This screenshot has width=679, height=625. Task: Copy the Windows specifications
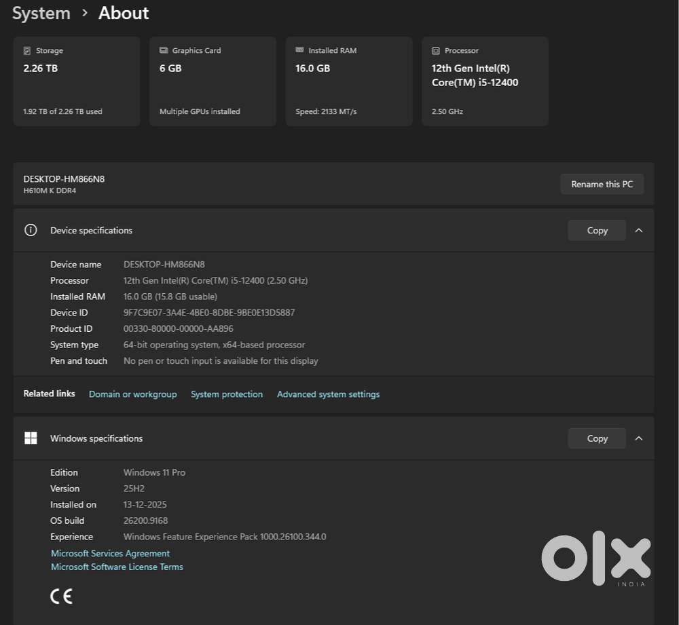[597, 438]
